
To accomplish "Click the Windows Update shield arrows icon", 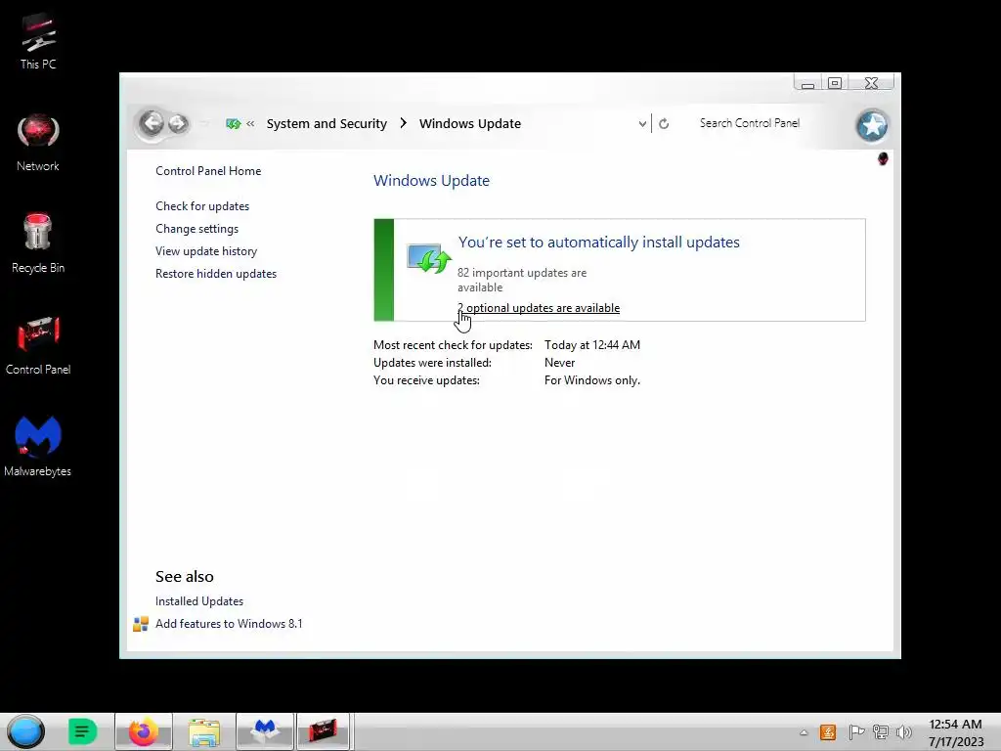I will [428, 258].
